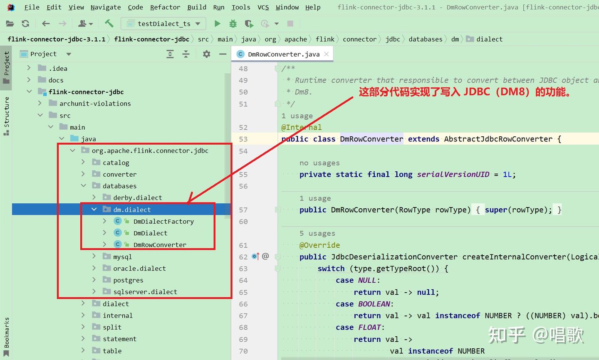Click the Debug bug icon
The image size is (599, 360).
[x=233, y=24]
